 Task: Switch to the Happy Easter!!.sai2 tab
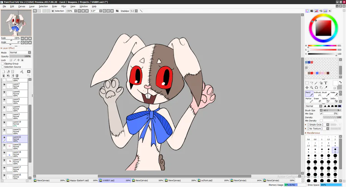coord(82,180)
